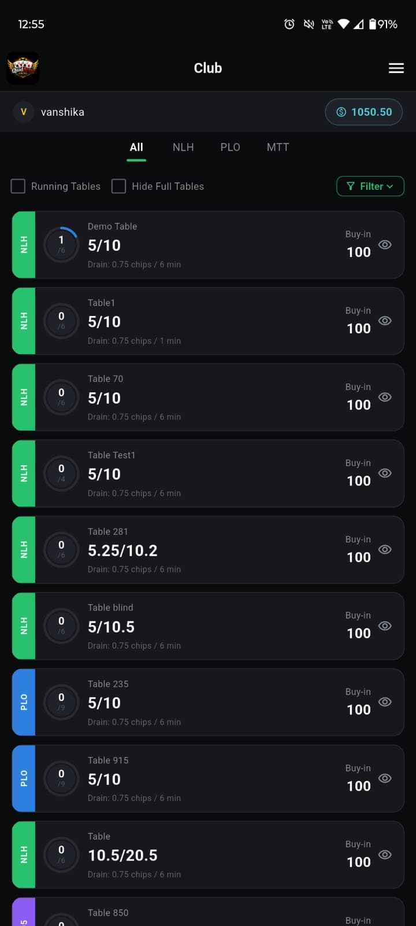Image resolution: width=416 pixels, height=926 pixels.
Task: View Table 281 via its eye icon
Action: 385,550
